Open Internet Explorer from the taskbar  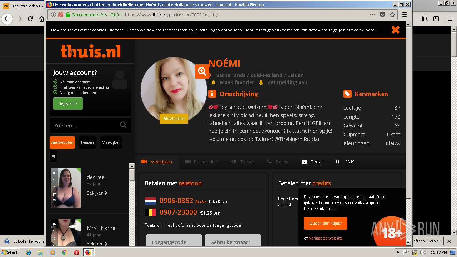[29, 252]
